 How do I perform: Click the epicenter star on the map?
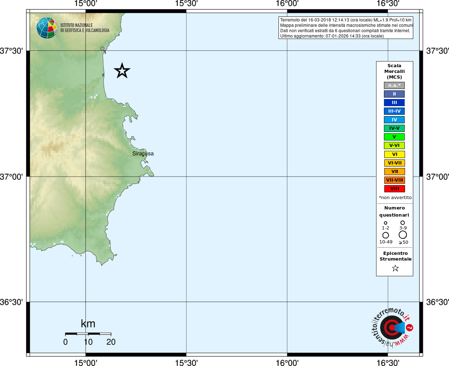tap(122, 71)
